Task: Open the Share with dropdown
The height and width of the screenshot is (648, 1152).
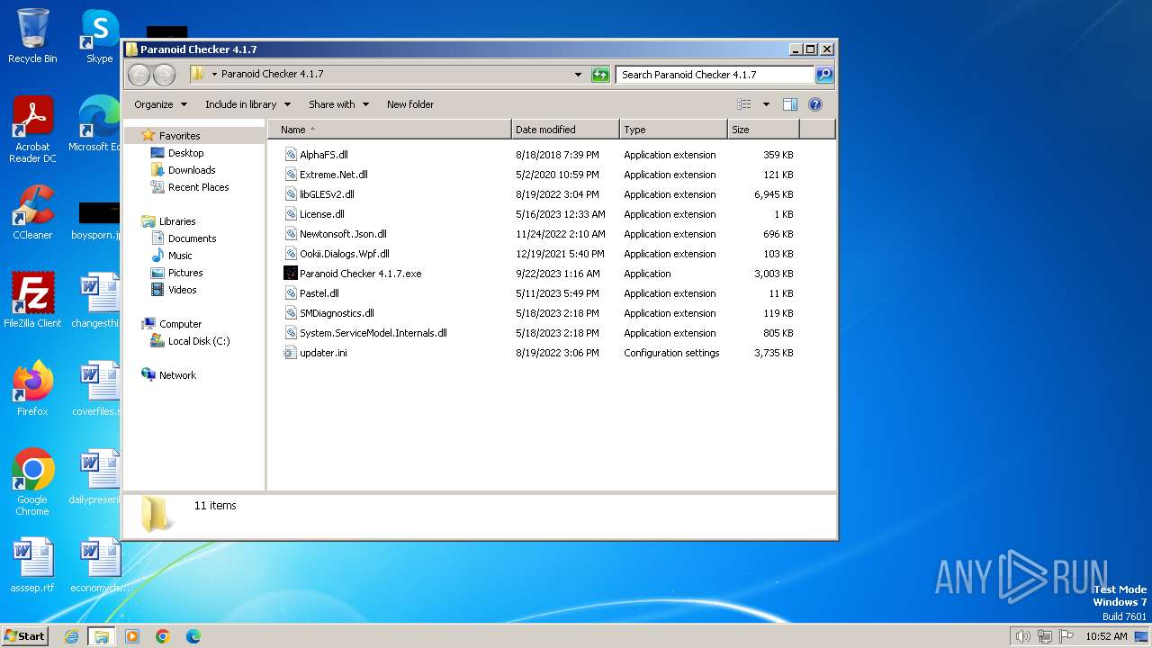Action: (x=338, y=104)
